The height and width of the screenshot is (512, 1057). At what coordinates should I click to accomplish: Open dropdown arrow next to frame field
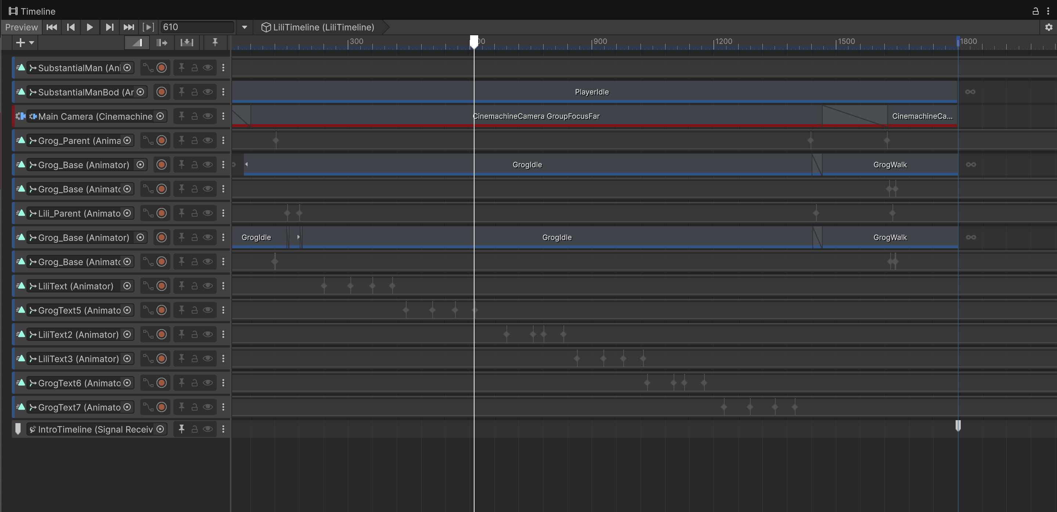[x=245, y=27]
